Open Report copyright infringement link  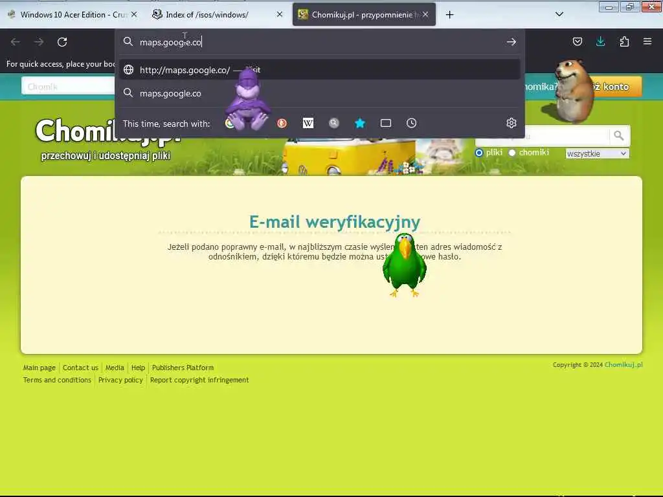(x=199, y=380)
